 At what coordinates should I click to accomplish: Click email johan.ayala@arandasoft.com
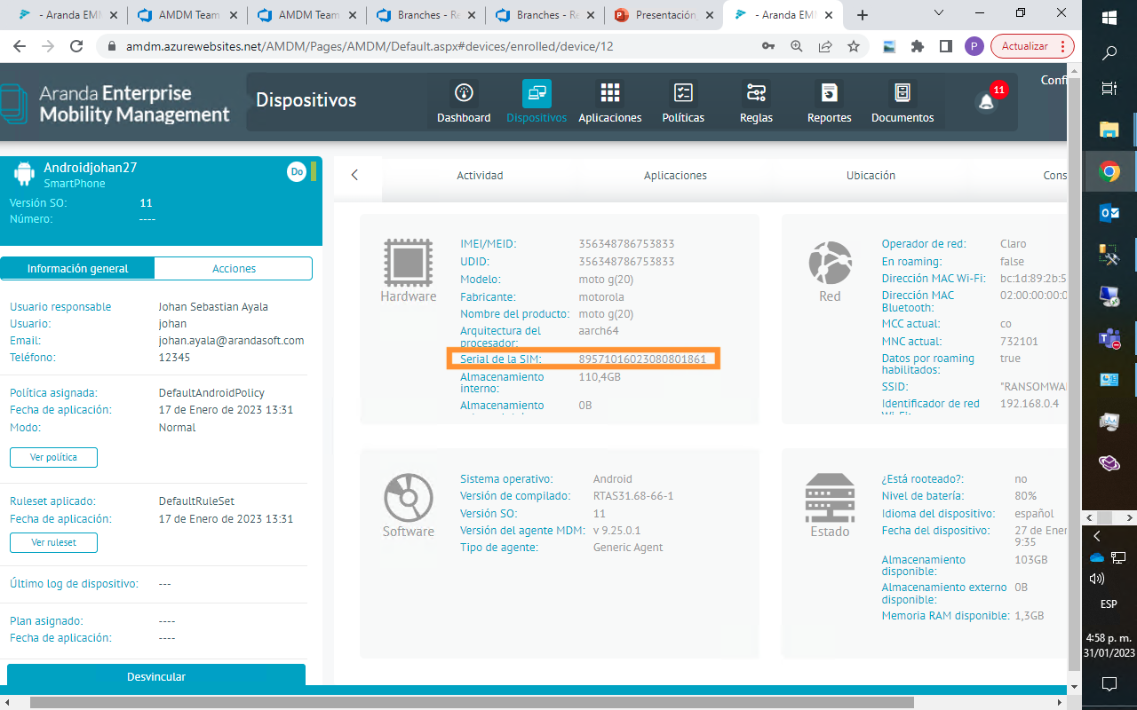(231, 341)
